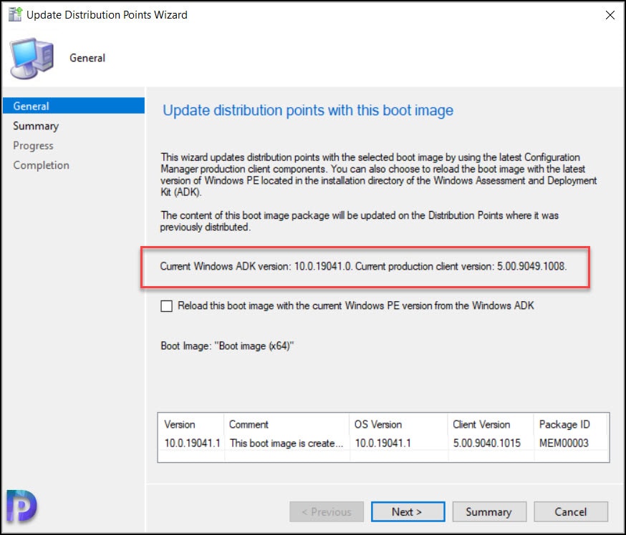
Task: Sort by the Comment column header
Action: pyautogui.click(x=286, y=424)
